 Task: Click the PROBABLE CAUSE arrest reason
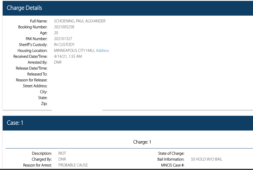[73, 165]
